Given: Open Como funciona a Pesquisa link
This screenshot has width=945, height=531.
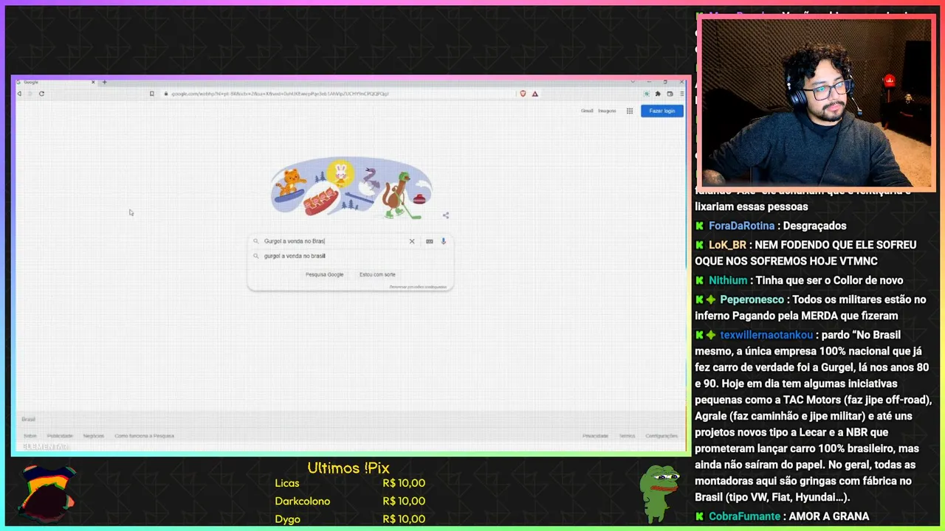Looking at the screenshot, I should pyautogui.click(x=144, y=436).
